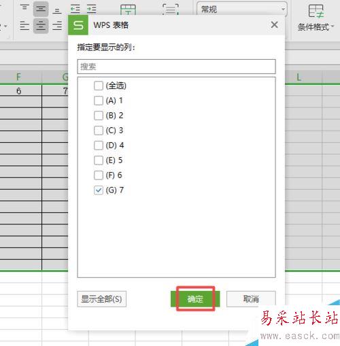The height and width of the screenshot is (346, 340).
Task: Click the 显示全部(S) button
Action: pyautogui.click(x=101, y=299)
